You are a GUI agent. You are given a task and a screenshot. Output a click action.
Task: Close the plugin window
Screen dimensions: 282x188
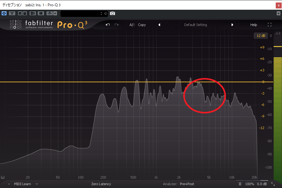pyautogui.click(x=279, y=5)
